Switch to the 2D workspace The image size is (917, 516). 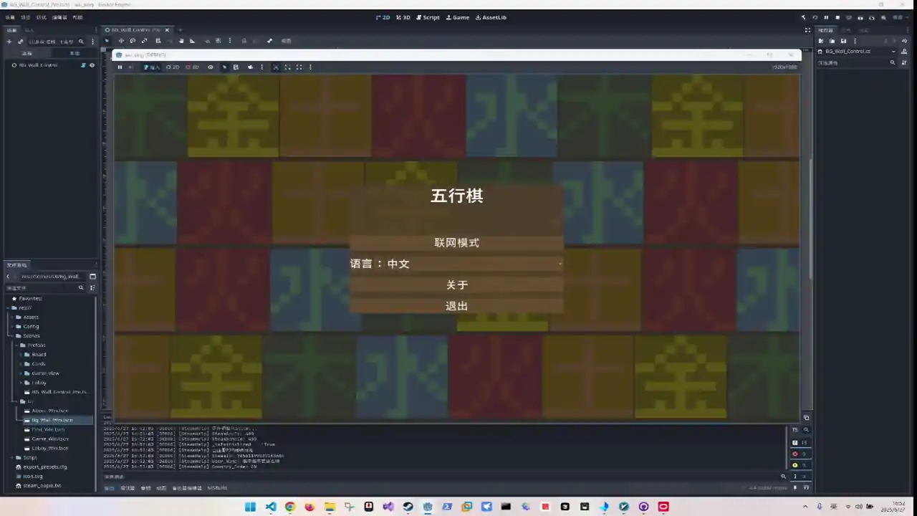point(383,17)
